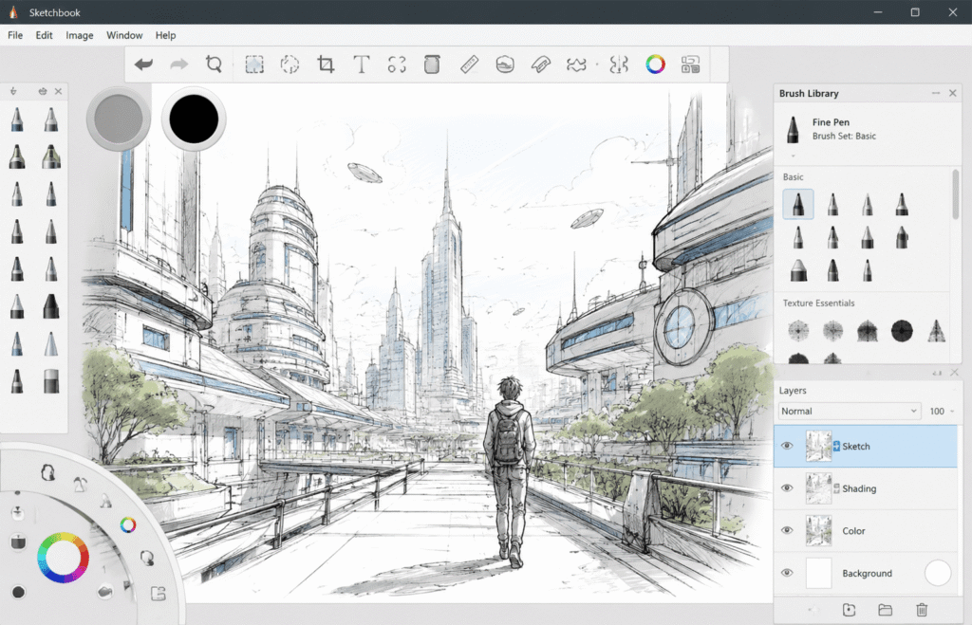Image resolution: width=972 pixels, height=625 pixels.
Task: Click the white Background color circle
Action: click(937, 573)
